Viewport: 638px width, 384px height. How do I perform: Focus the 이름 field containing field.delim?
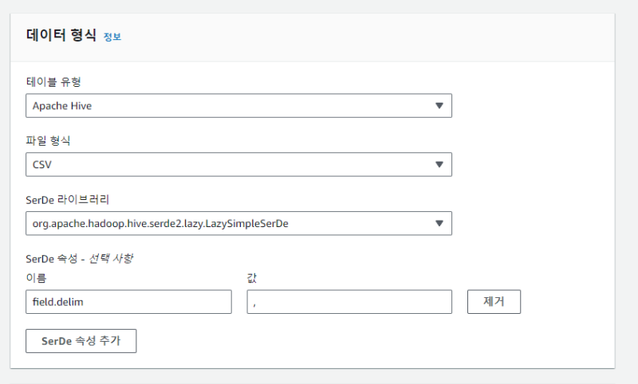tap(128, 302)
